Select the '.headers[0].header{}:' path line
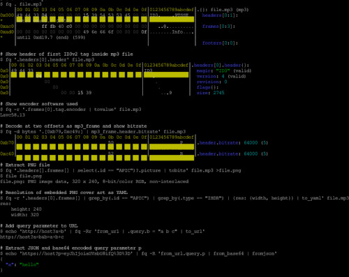This screenshot has height=277, width=349. 221,65
